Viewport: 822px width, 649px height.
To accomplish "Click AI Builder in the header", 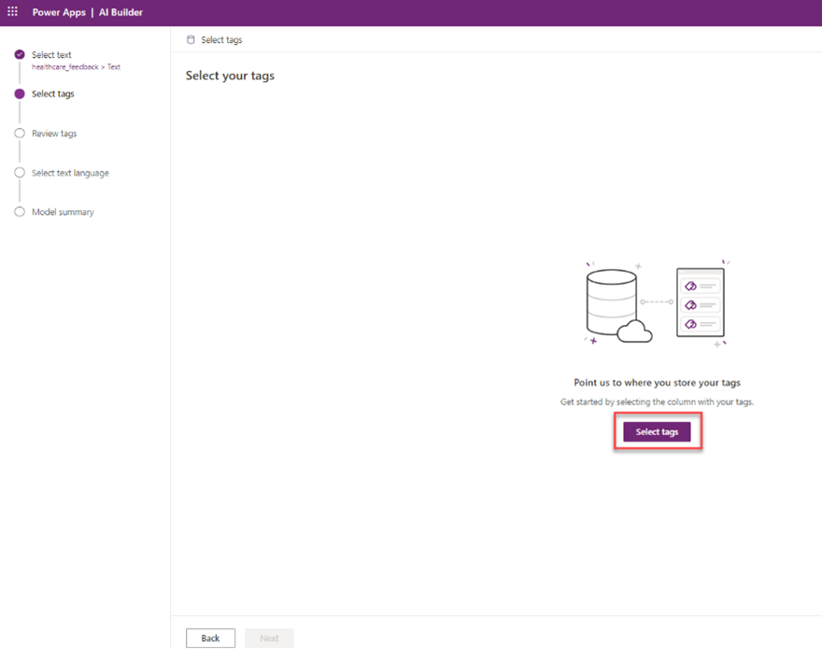I will coord(120,12).
